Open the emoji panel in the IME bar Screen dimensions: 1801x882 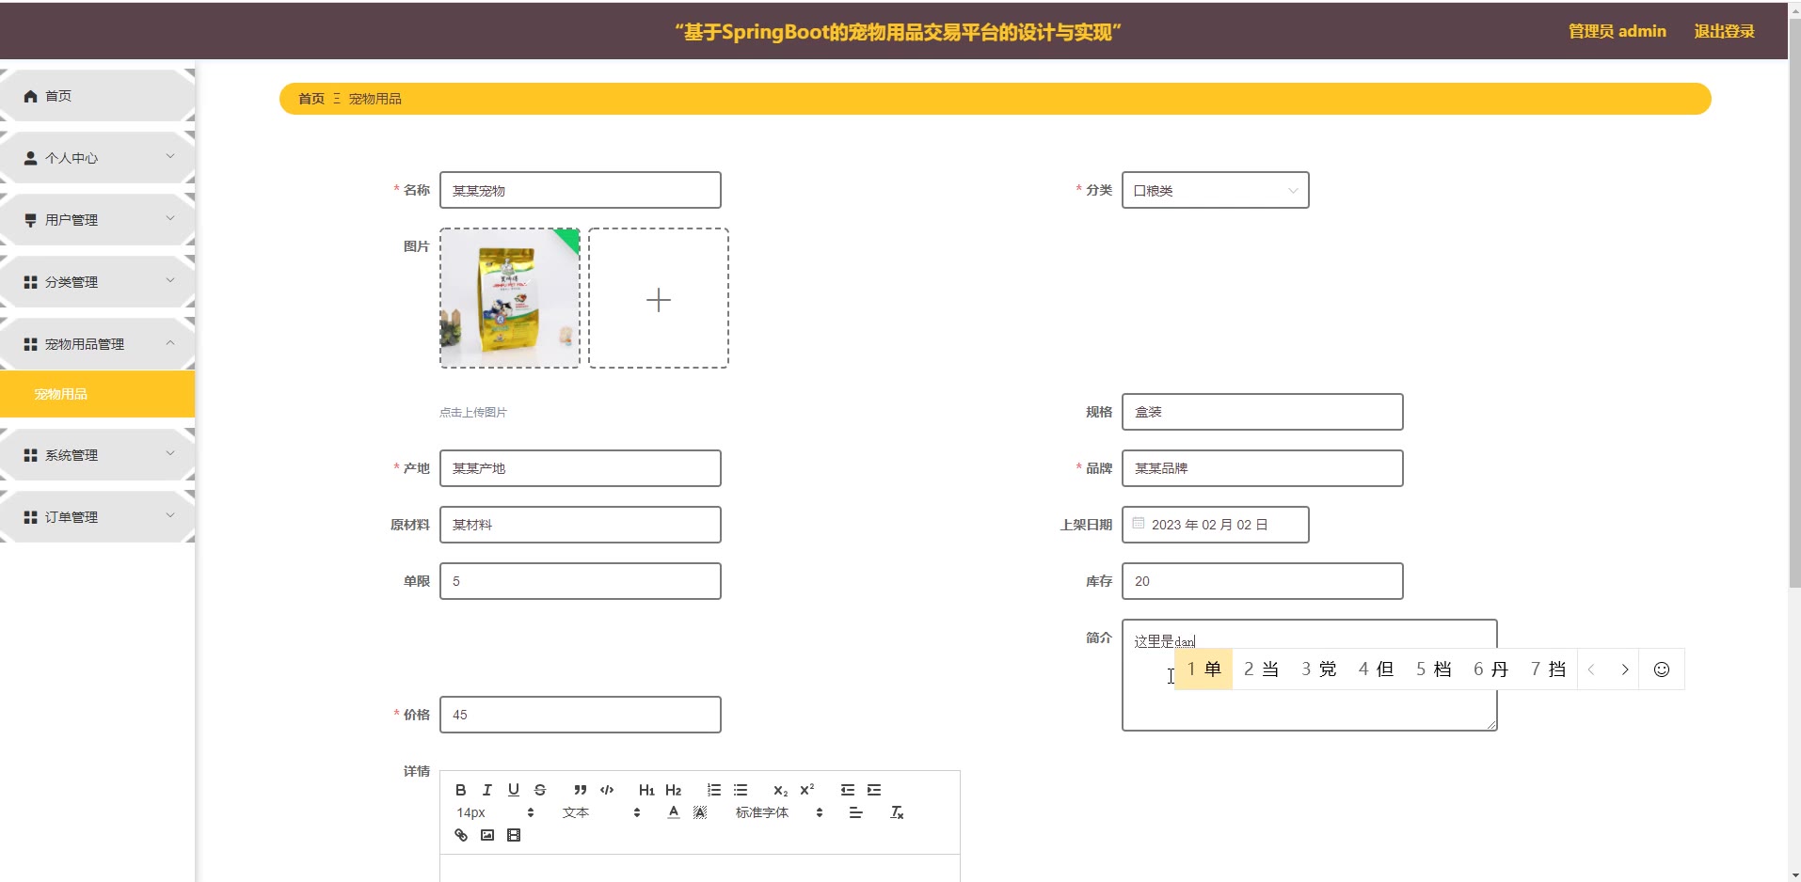[x=1662, y=669]
